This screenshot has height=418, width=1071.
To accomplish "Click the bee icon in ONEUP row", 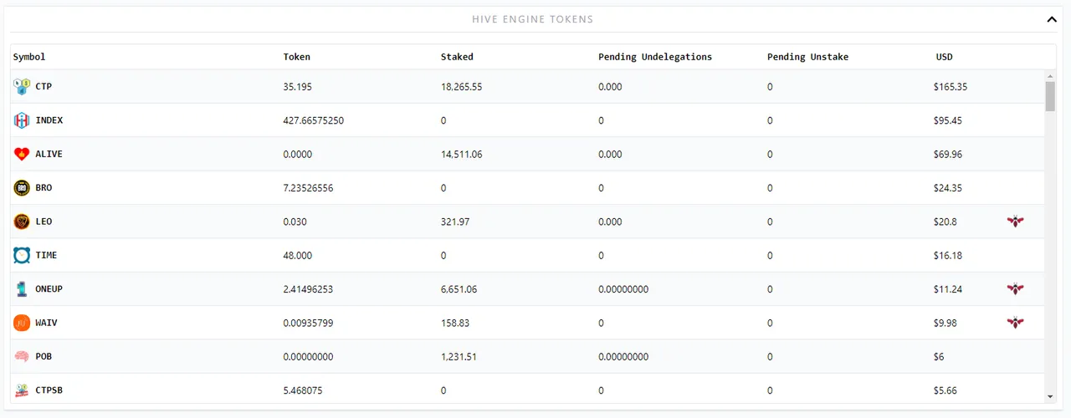I will 1016,289.
